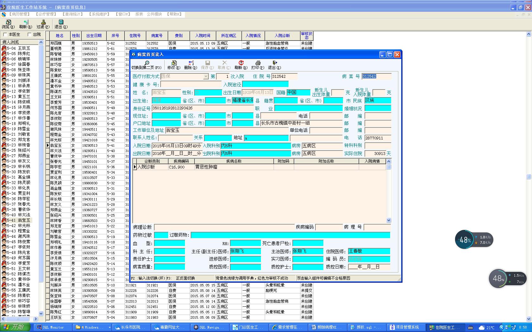Click the 姓名 column header
This screenshot has height=332, width=532.
[60, 36]
